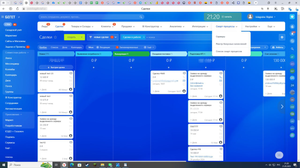Image resolution: width=300 pixels, height=168 pixels.
Task: Collapse the Совместная работа sidebar section
Action: [28, 52]
